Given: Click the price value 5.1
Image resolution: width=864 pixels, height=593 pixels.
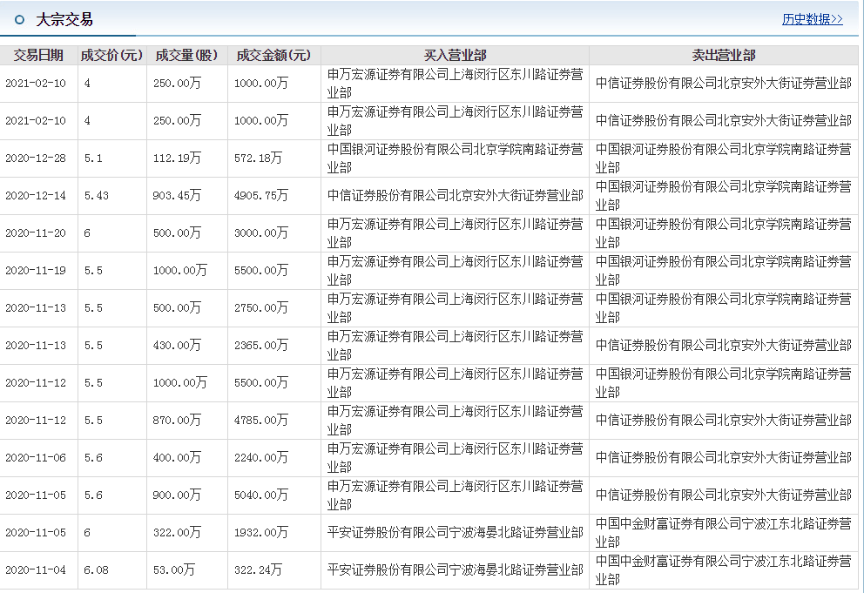Looking at the screenshot, I should 93,158.
